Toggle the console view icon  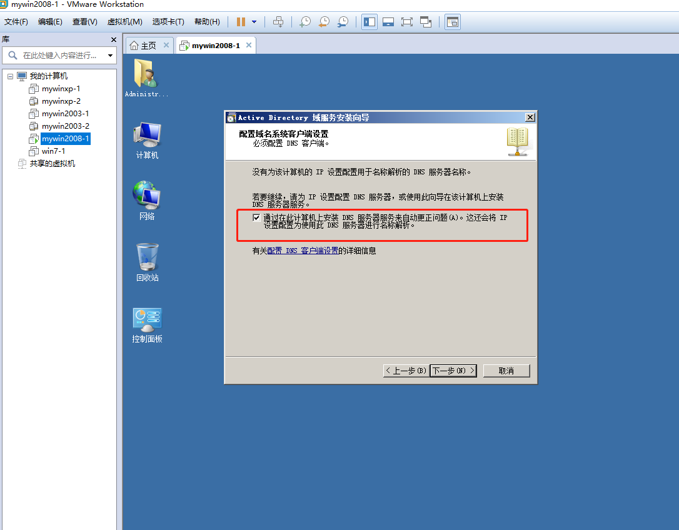coord(453,22)
